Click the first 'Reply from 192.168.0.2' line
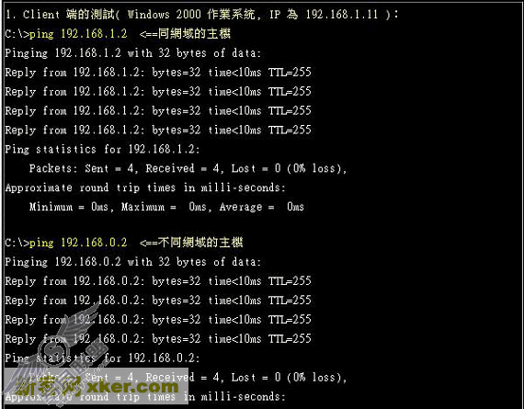524x409 pixels. pyautogui.click(x=158, y=280)
